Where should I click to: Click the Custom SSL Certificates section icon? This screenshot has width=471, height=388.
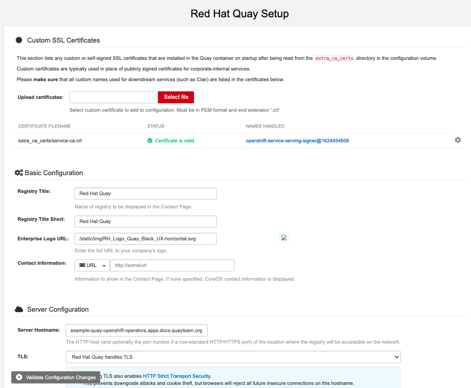point(19,40)
